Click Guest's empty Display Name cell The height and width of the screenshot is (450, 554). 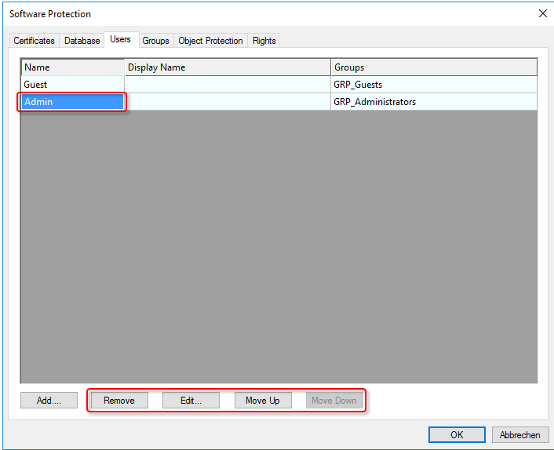[228, 85]
